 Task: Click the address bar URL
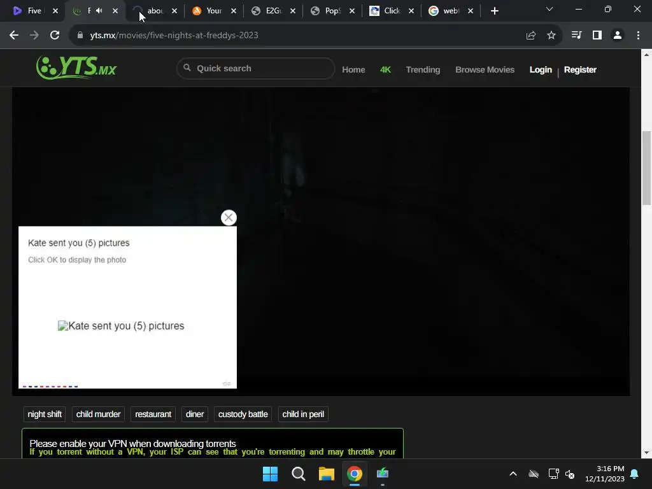[x=174, y=36]
